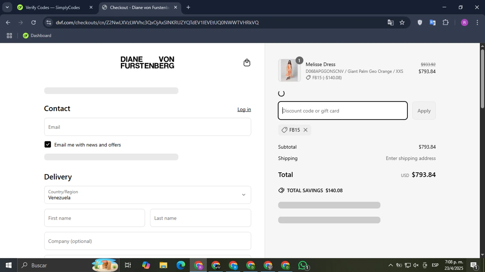Show hidden system tray icons
Image resolution: width=485 pixels, height=272 pixels.
[x=391, y=265]
